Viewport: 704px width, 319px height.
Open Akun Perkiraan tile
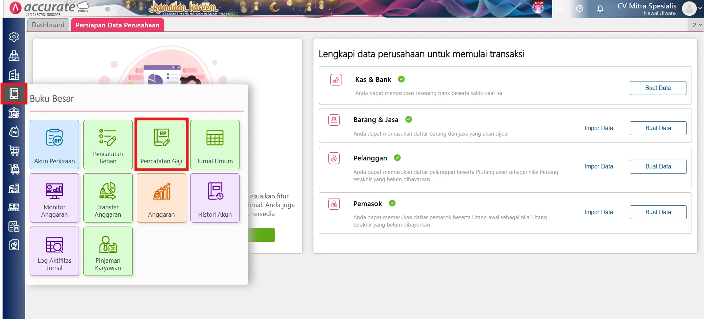[x=54, y=144]
